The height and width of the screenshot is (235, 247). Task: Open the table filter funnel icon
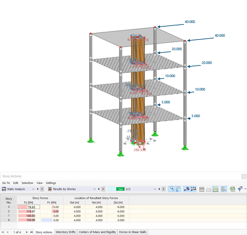[240, 189]
